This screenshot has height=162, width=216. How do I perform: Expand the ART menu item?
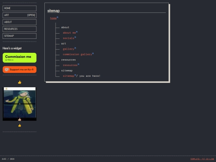tap(20, 15)
